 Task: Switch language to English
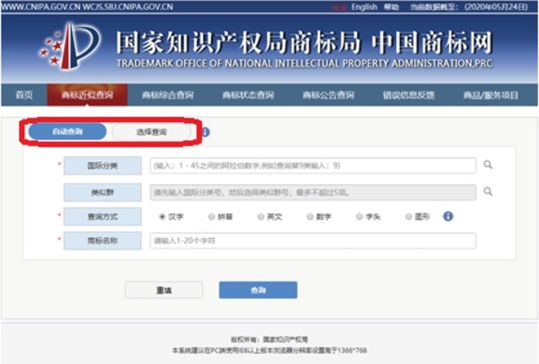pos(365,7)
